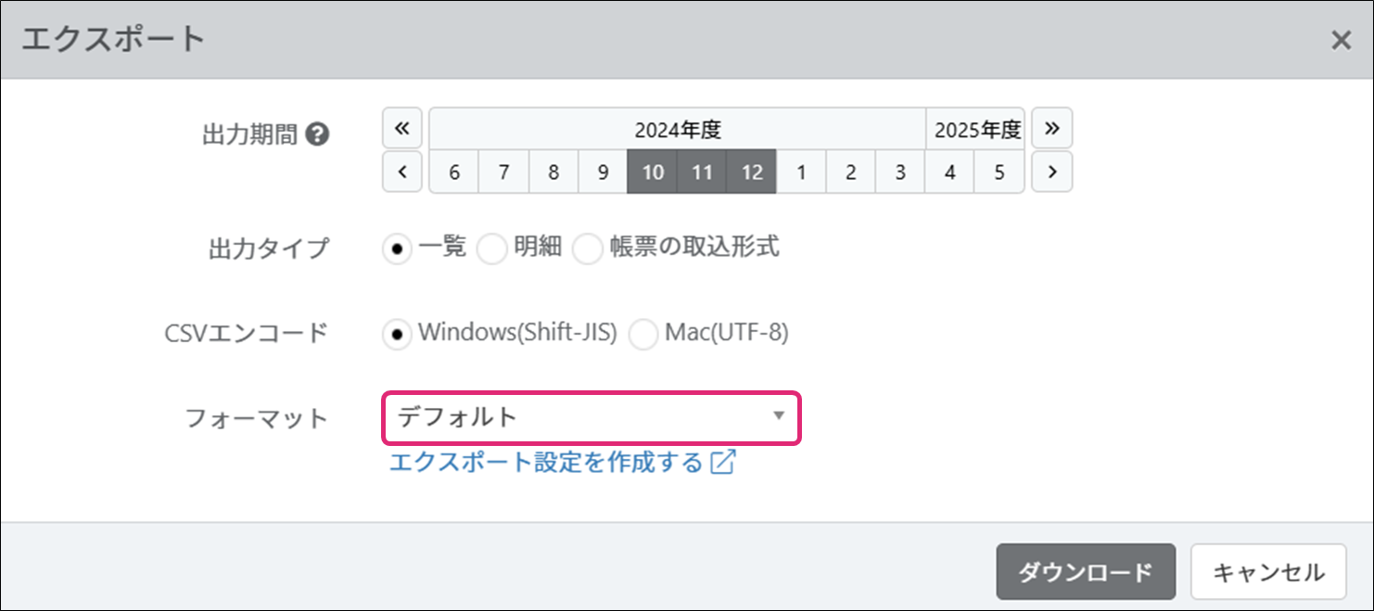Switch CSV encoding to Mac(UTF-8)
This screenshot has width=1374, height=611.
pos(643,334)
